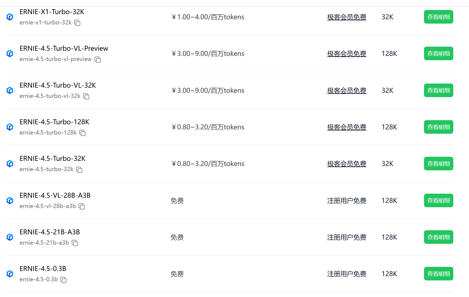Copy the ernie-4.5-turbo-128k model ID
Screen dimensions: 469x297
coord(83,133)
